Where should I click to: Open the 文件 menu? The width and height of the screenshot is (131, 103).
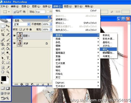tap(4, 6)
